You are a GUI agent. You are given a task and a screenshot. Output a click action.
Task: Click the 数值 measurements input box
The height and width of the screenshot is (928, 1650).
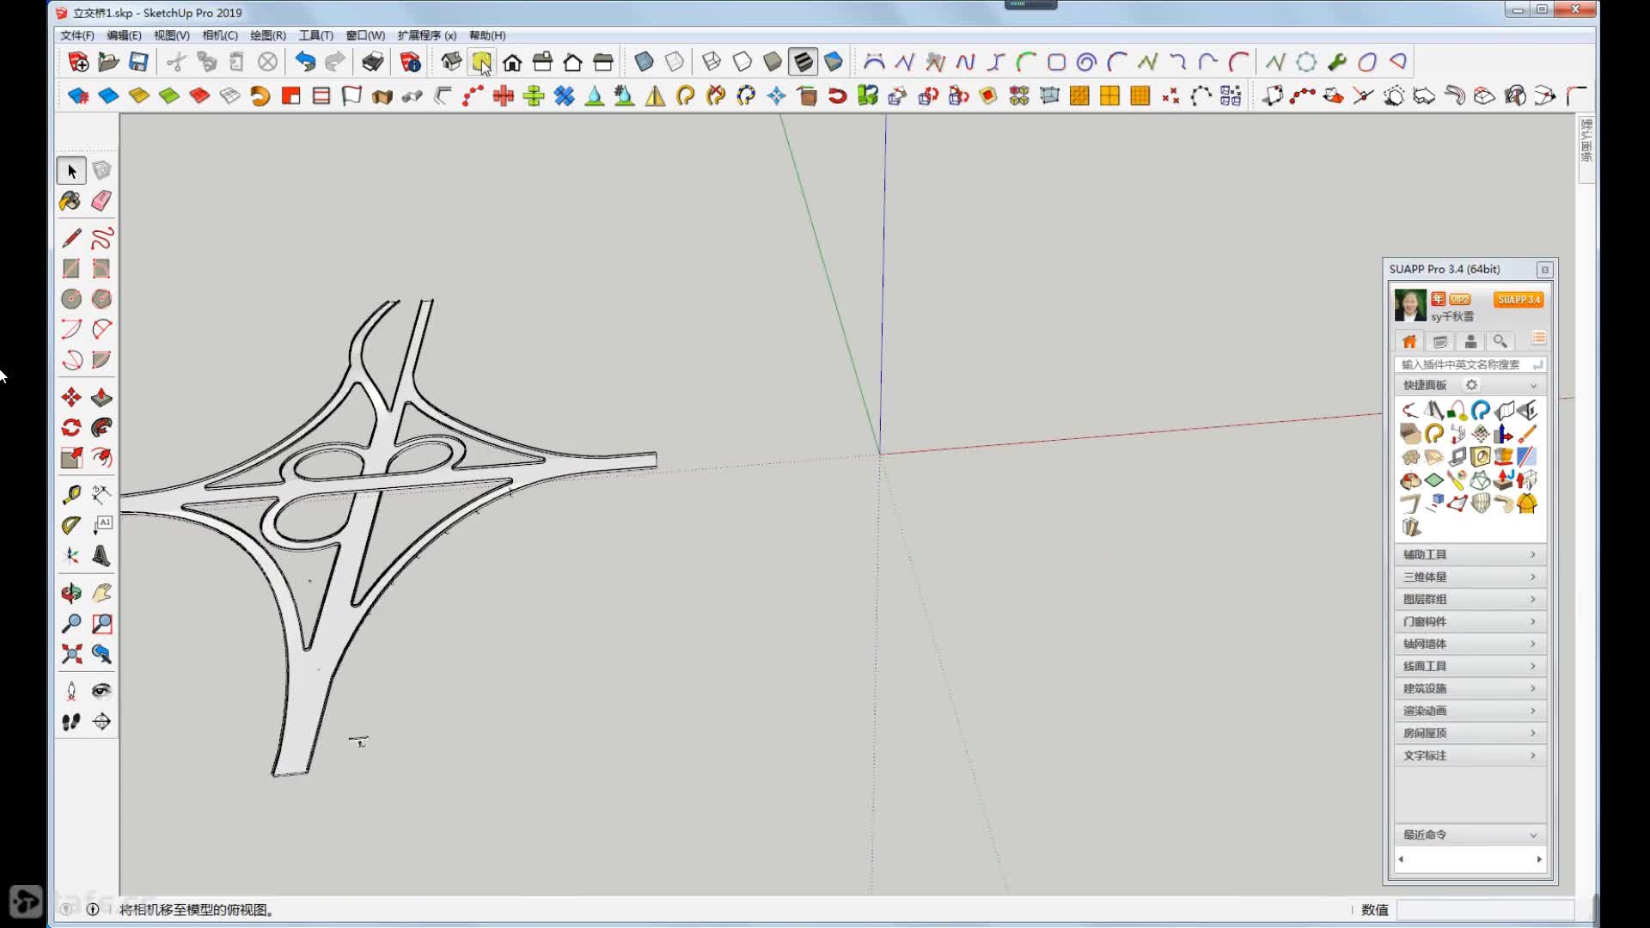(1485, 910)
